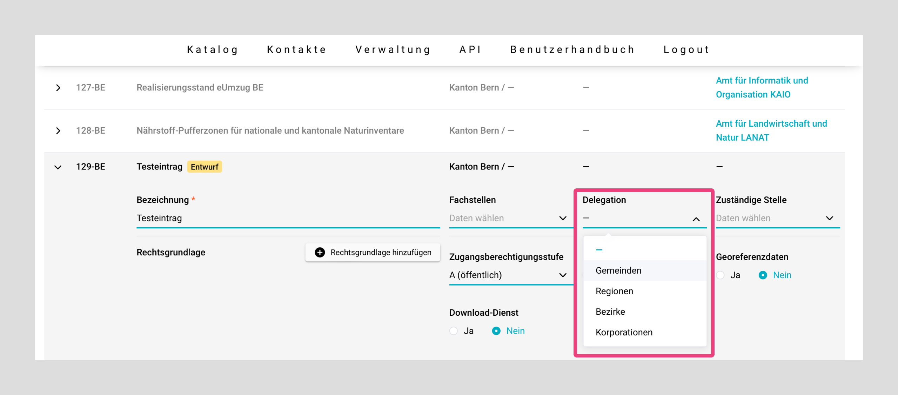Choose Gemeinden in the Delegation list

(x=618, y=270)
